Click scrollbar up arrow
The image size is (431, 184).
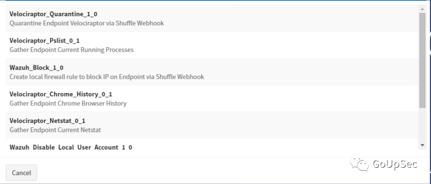click(x=422, y=9)
